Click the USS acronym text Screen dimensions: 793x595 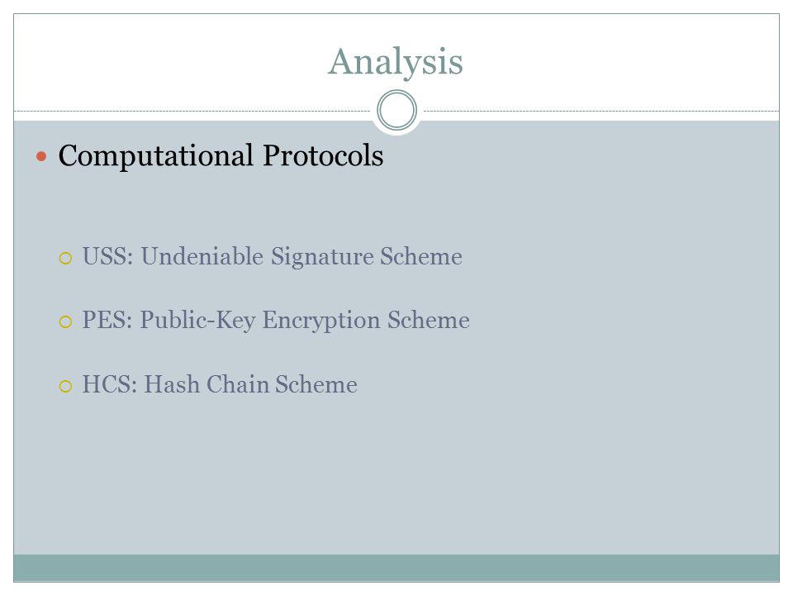click(107, 256)
